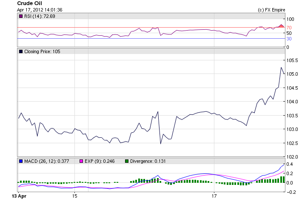
Task: Click the "Crude Oil" chart title
Action: click(x=29, y=3)
